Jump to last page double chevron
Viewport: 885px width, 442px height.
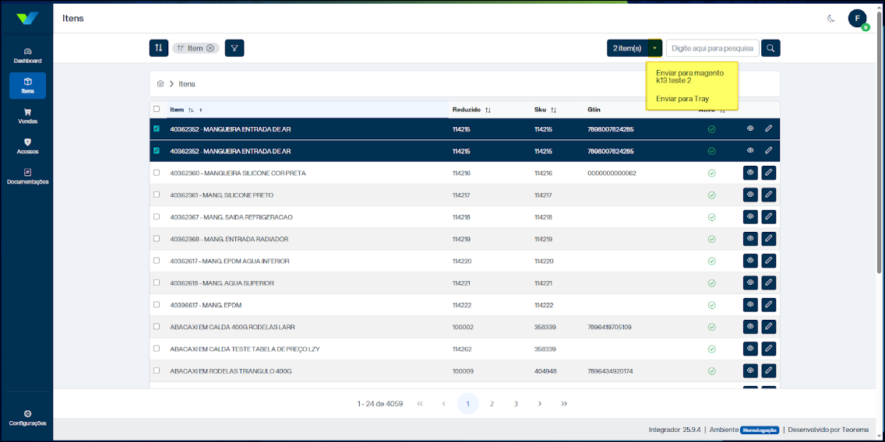pyautogui.click(x=564, y=404)
